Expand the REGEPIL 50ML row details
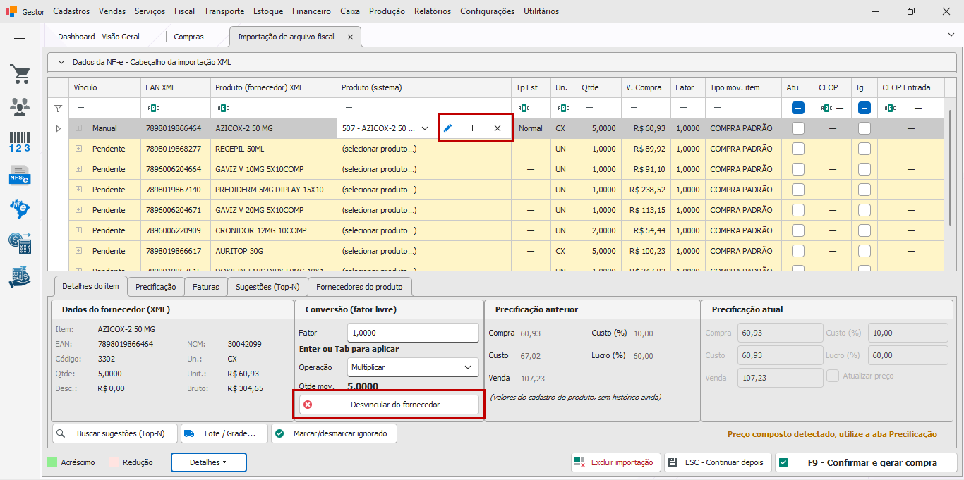The image size is (964, 480). 78,149
